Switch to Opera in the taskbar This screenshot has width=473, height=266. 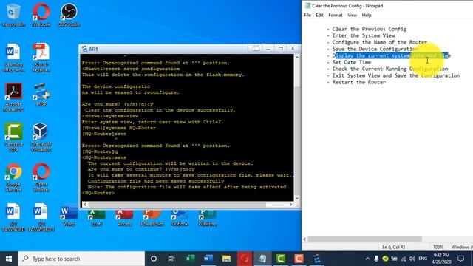[x=245, y=259]
